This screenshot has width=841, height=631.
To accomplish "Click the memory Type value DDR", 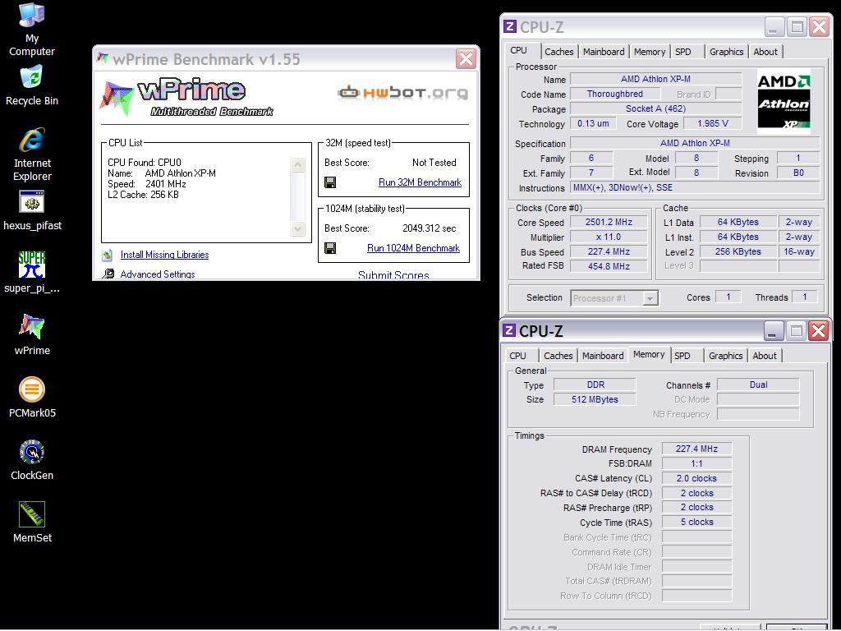I will (x=595, y=385).
